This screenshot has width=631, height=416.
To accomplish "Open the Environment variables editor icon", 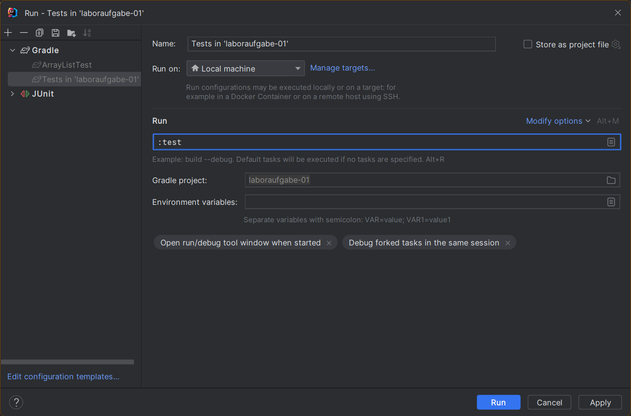I will [x=611, y=202].
